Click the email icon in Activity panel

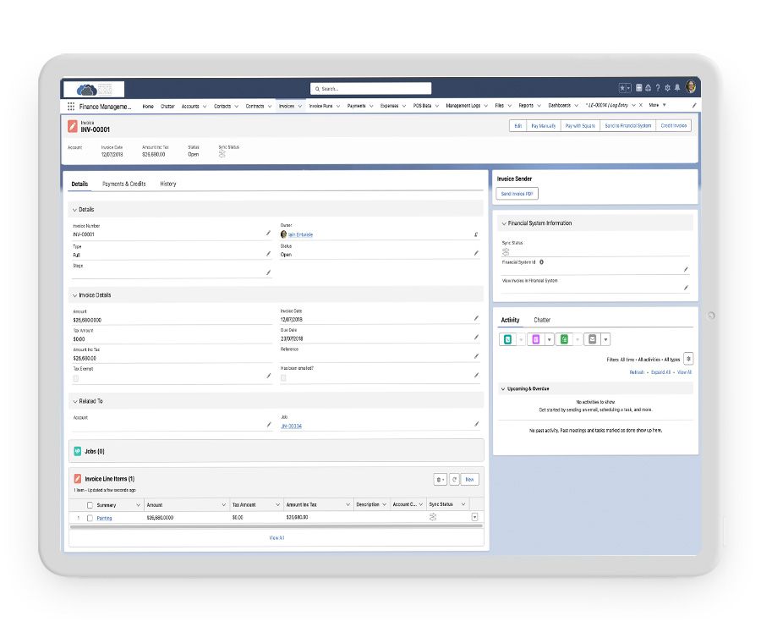tap(593, 339)
